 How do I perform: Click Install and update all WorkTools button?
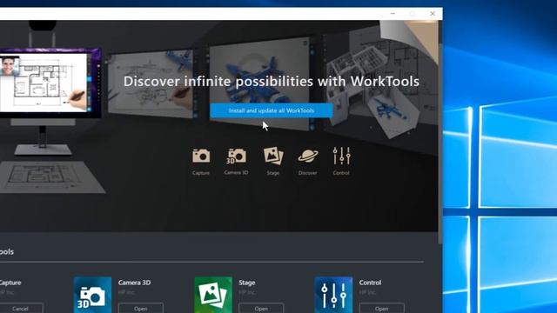[272, 110]
